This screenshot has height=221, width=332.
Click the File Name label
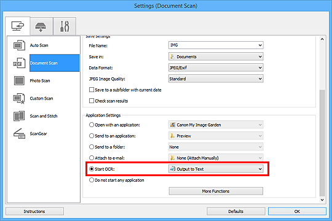point(98,45)
